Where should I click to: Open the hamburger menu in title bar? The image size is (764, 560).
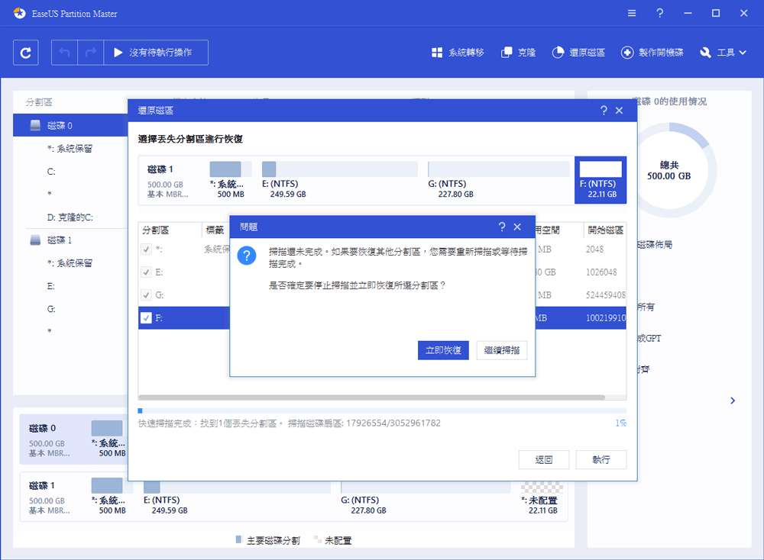pyautogui.click(x=632, y=13)
